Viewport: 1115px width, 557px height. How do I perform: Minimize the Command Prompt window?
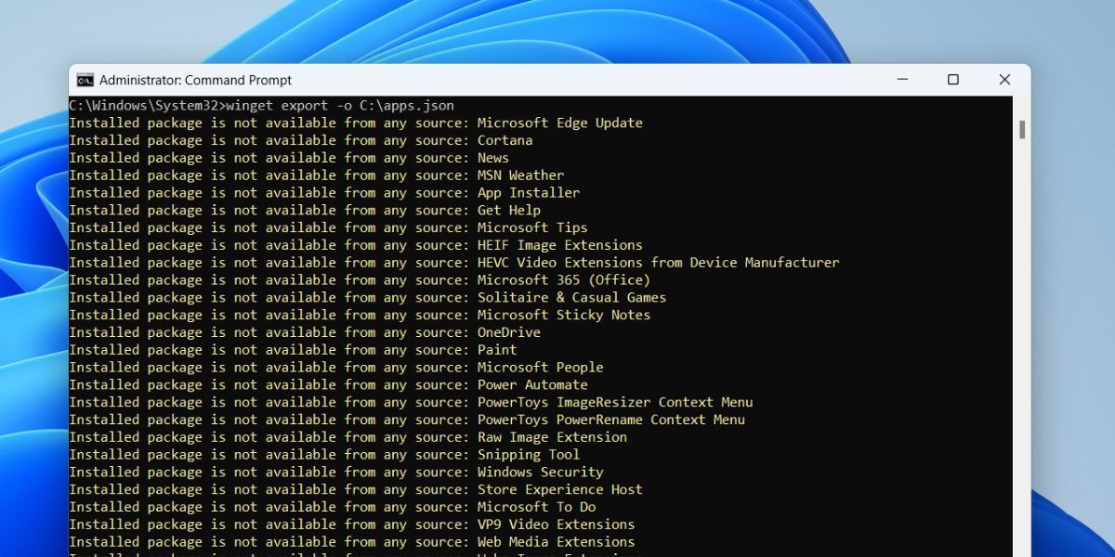pyautogui.click(x=901, y=80)
